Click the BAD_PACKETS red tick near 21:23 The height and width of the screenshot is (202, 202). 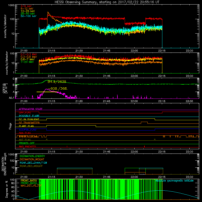pos(67,146)
